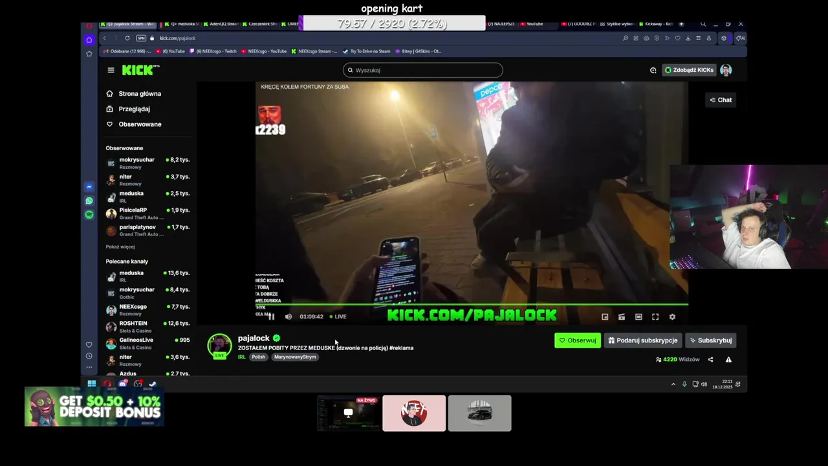This screenshot has height=466, width=828.
Task: Open Bitwy | G4Skins bookmark
Action: click(x=418, y=51)
